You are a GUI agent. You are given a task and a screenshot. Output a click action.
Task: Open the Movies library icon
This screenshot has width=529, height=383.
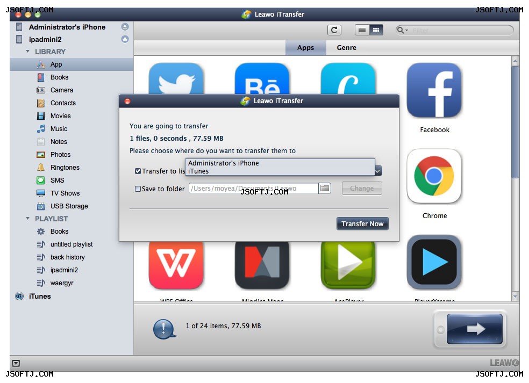41,116
